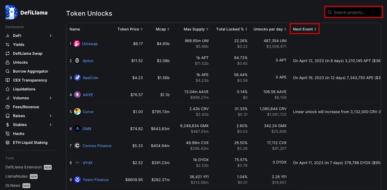Click the AAVE ghost token logo
The width and height of the screenshot is (387, 190).
77,95
